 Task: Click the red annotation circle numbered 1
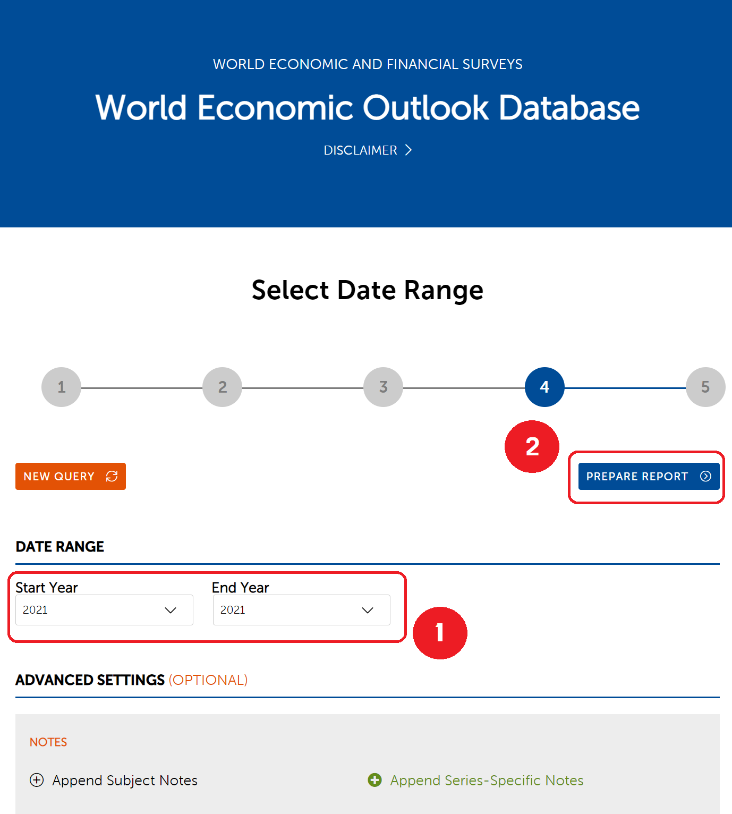click(x=440, y=633)
